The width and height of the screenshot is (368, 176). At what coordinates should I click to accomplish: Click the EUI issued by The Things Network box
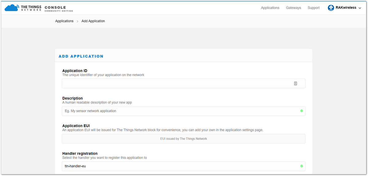point(184,139)
